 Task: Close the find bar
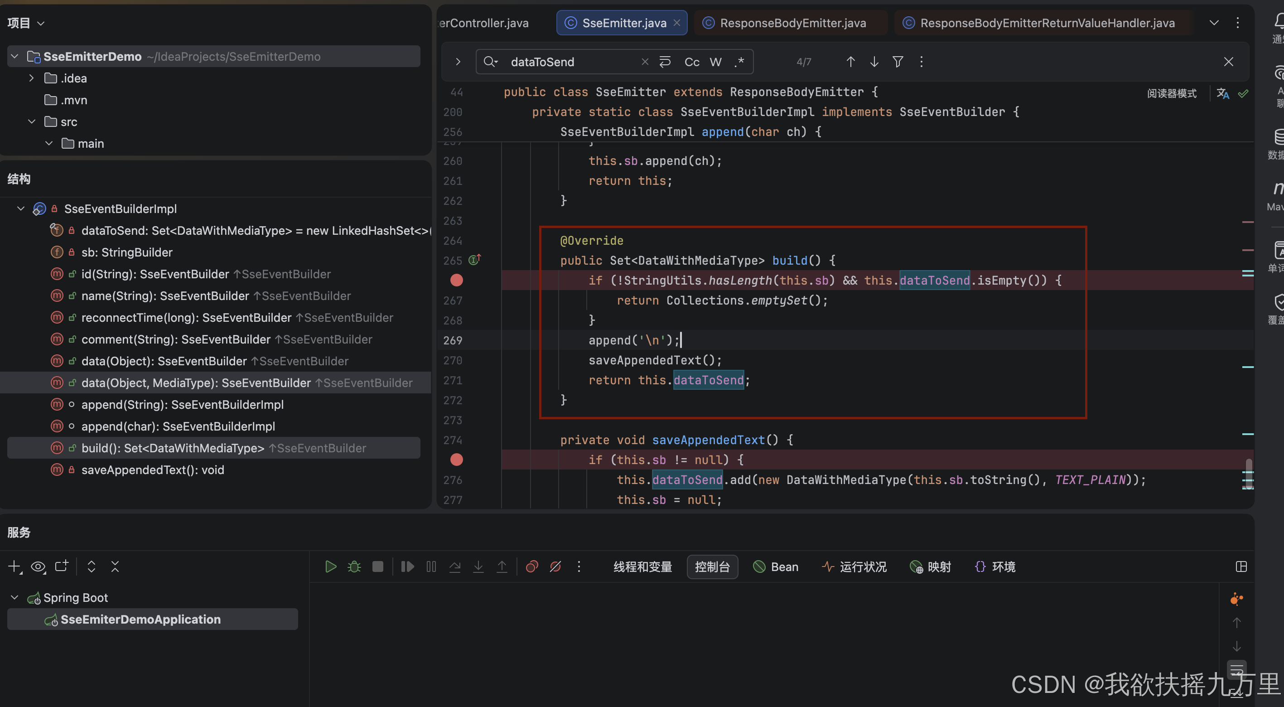pyautogui.click(x=1228, y=62)
